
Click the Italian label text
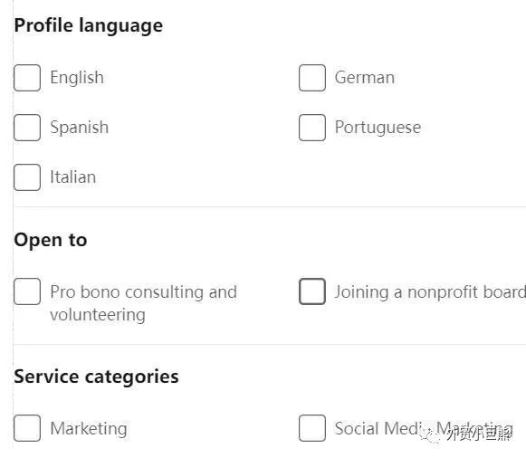[x=73, y=177]
